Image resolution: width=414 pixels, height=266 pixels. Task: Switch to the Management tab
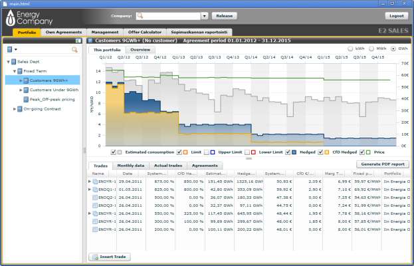(105, 32)
